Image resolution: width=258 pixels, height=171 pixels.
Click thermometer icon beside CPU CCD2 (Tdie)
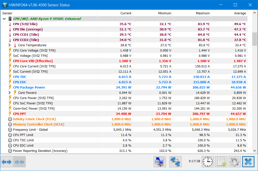click(x=10, y=40)
